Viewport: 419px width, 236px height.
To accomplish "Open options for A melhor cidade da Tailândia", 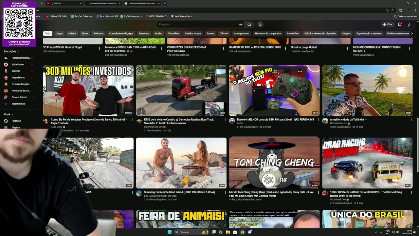I will [x=411, y=120].
